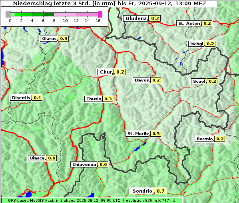Click the Sondrio city label
The width and height of the screenshot is (239, 203).
142,191
